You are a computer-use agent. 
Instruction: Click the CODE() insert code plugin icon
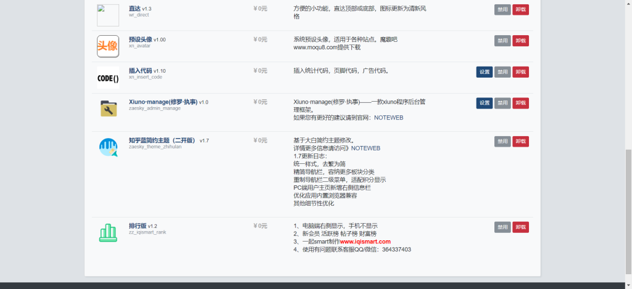coord(107,78)
